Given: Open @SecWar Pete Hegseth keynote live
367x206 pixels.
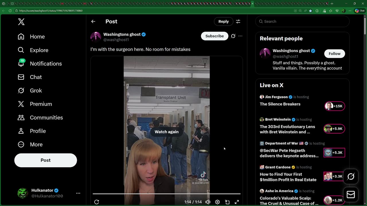Looking at the screenshot, I should click(x=289, y=153).
